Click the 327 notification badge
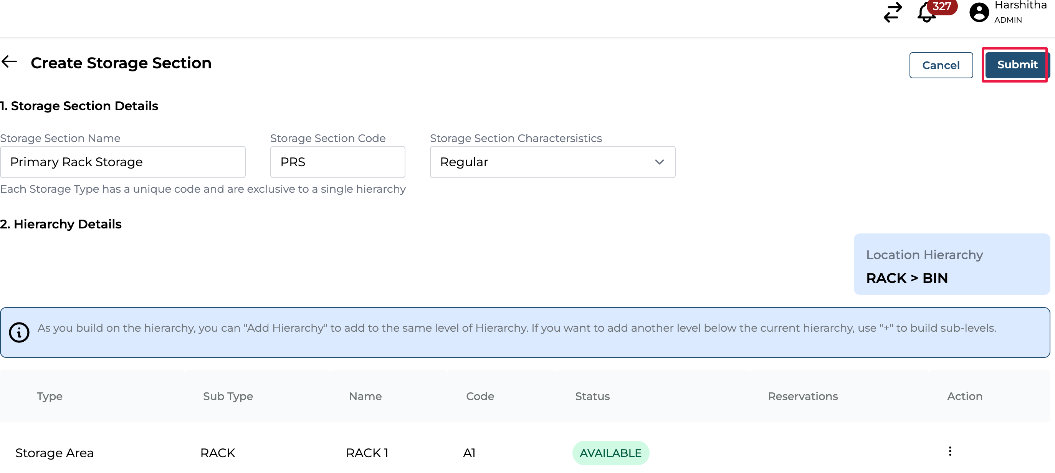 942,7
